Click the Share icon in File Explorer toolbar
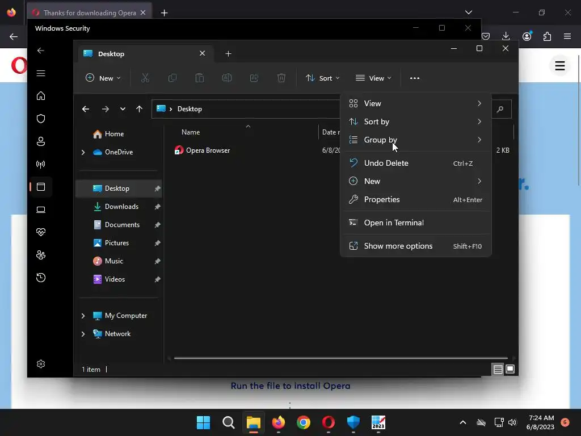581x436 pixels. tap(254, 78)
